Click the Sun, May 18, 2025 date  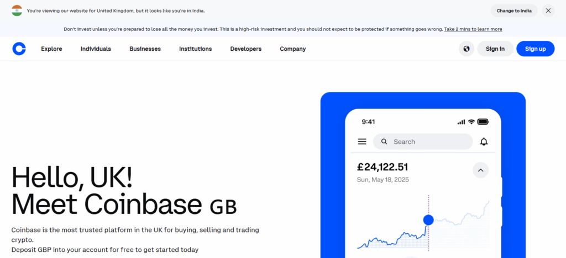click(383, 180)
